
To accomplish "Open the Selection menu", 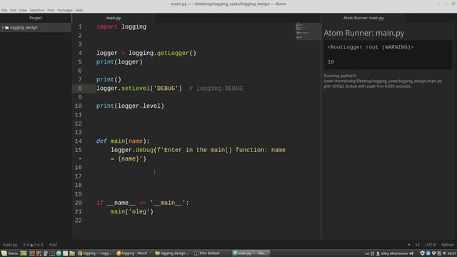I will 37,10.
